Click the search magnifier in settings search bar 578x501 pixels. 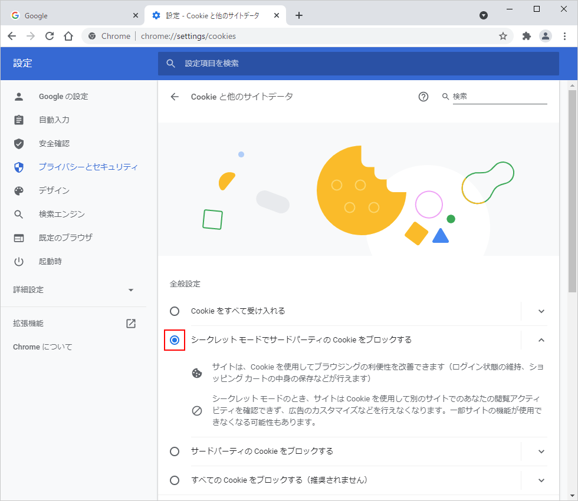pyautogui.click(x=170, y=64)
